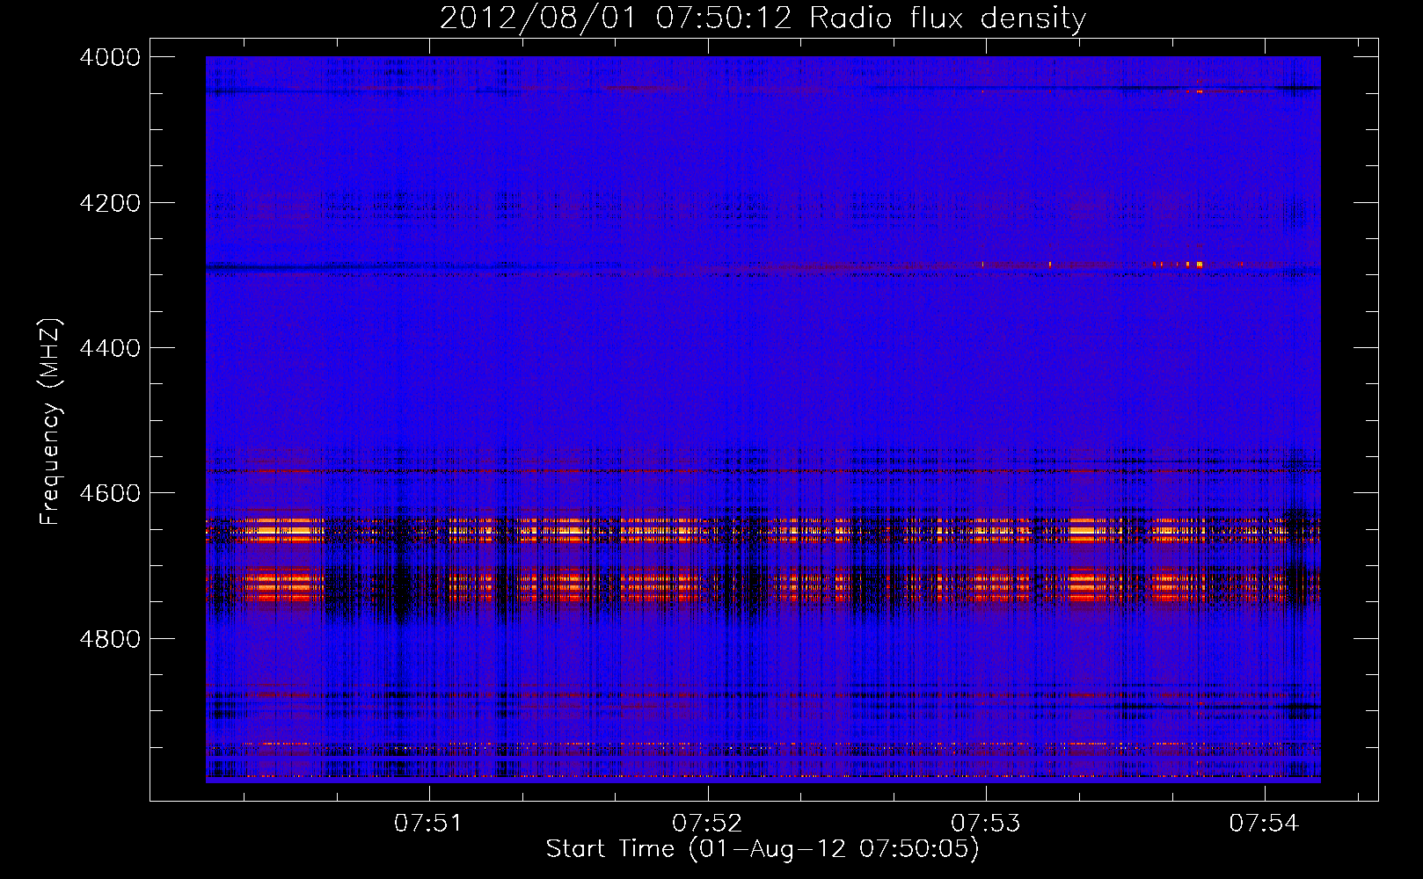The height and width of the screenshot is (879, 1423).
Task: Select the 4800 frequency axis label
Action: 110,639
